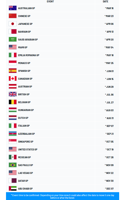Select the Belgian flag icon
121x200 pixels.
click(13, 102)
